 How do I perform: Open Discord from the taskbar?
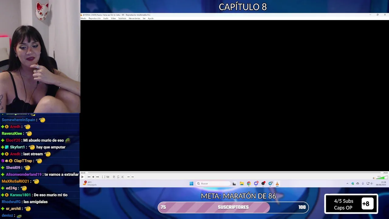[256, 183]
